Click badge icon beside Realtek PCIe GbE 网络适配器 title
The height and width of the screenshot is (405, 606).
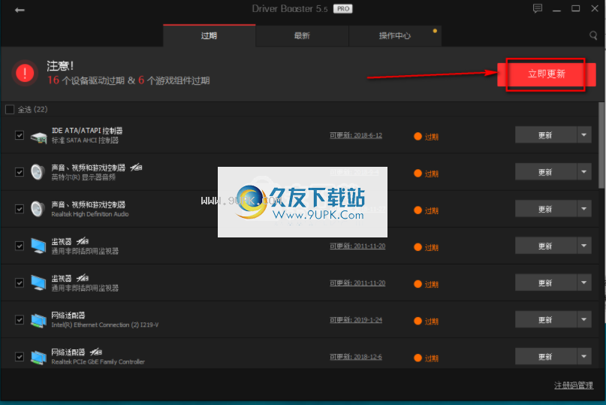[96, 352]
